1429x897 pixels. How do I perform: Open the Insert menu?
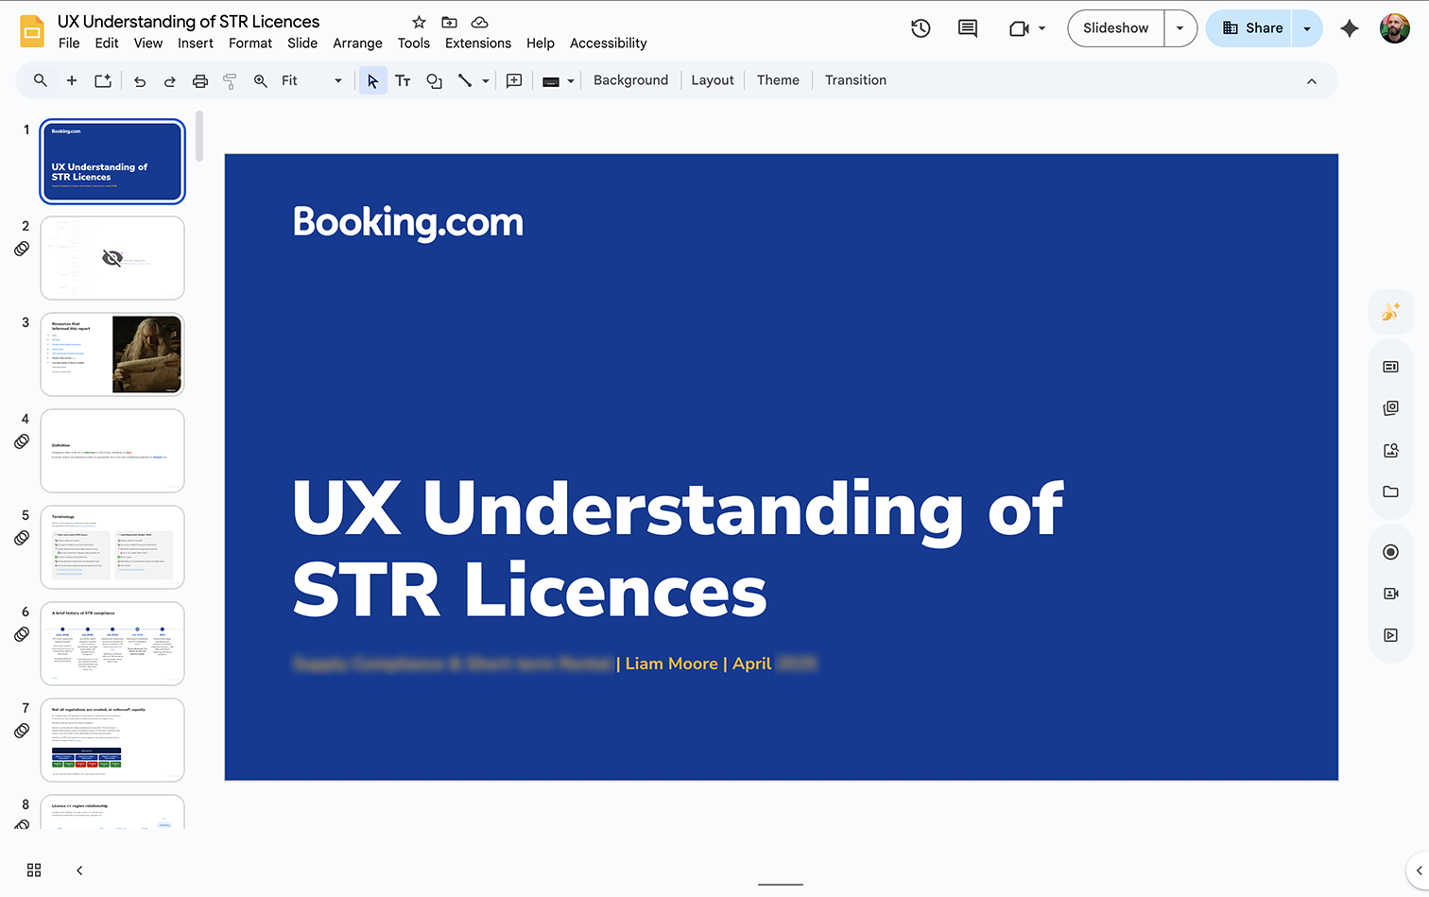(x=196, y=43)
